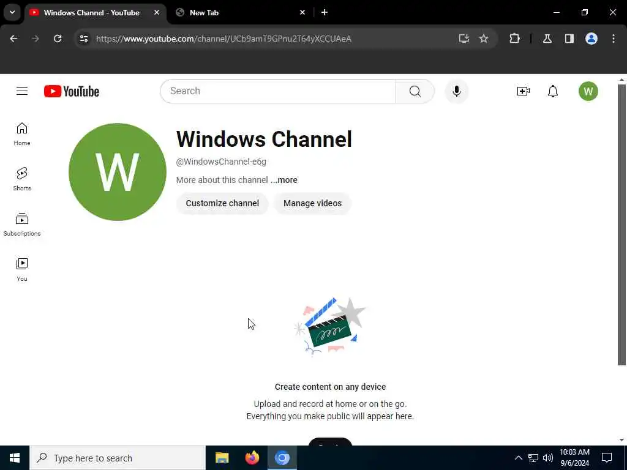
Task: Open the Action Center notifications icon
Action: [607, 458]
